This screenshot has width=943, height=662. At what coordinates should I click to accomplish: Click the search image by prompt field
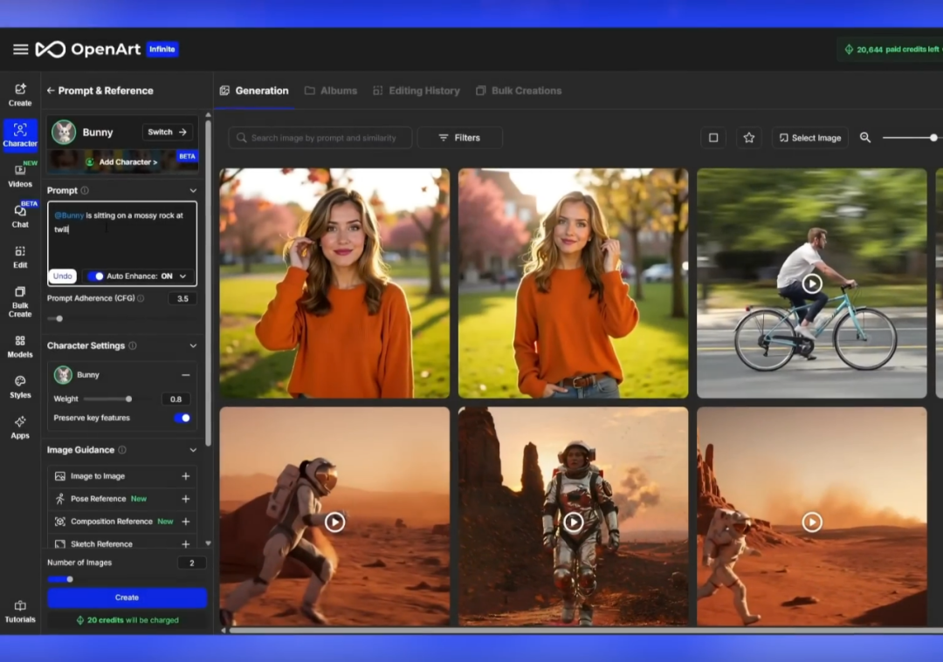tap(320, 138)
